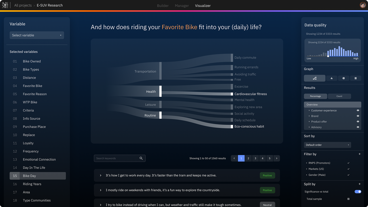Image resolution: width=368 pixels, height=207 pixels.
Task: Add a new filter with the plus icon
Action: (360, 154)
